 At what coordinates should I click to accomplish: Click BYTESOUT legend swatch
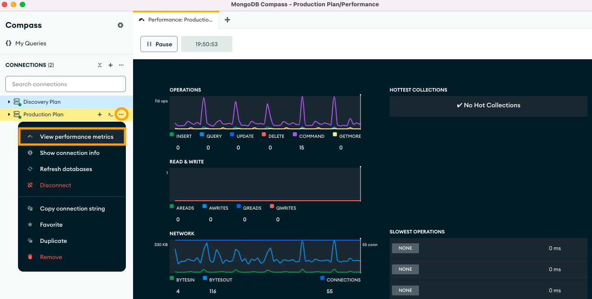coord(205,278)
